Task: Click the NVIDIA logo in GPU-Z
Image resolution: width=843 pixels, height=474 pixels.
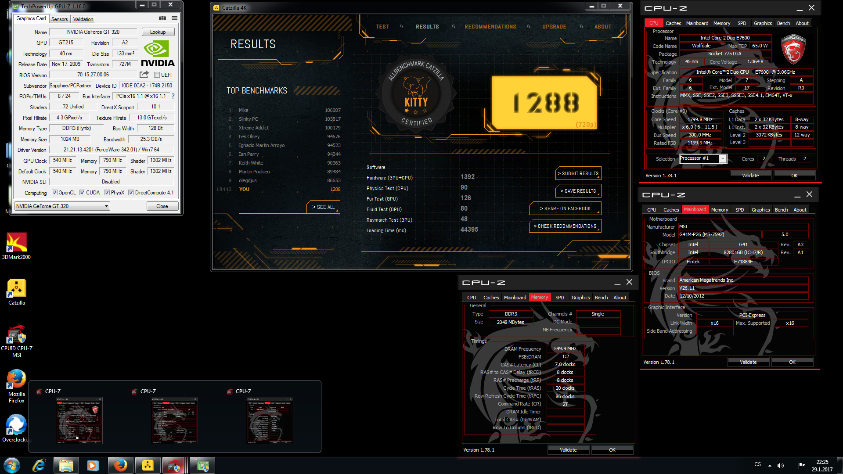Action: coord(157,54)
